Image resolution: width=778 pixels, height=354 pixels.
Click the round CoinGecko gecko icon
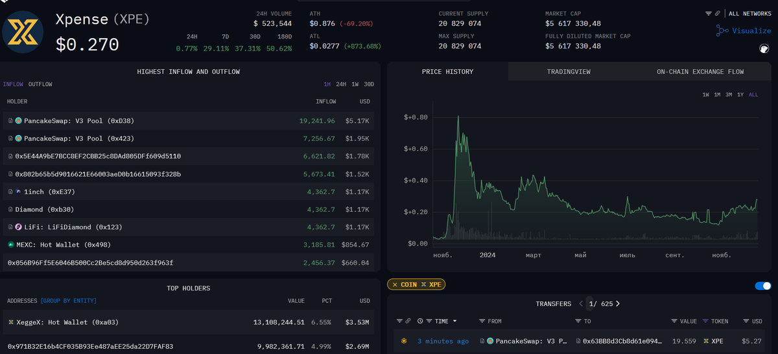click(764, 49)
